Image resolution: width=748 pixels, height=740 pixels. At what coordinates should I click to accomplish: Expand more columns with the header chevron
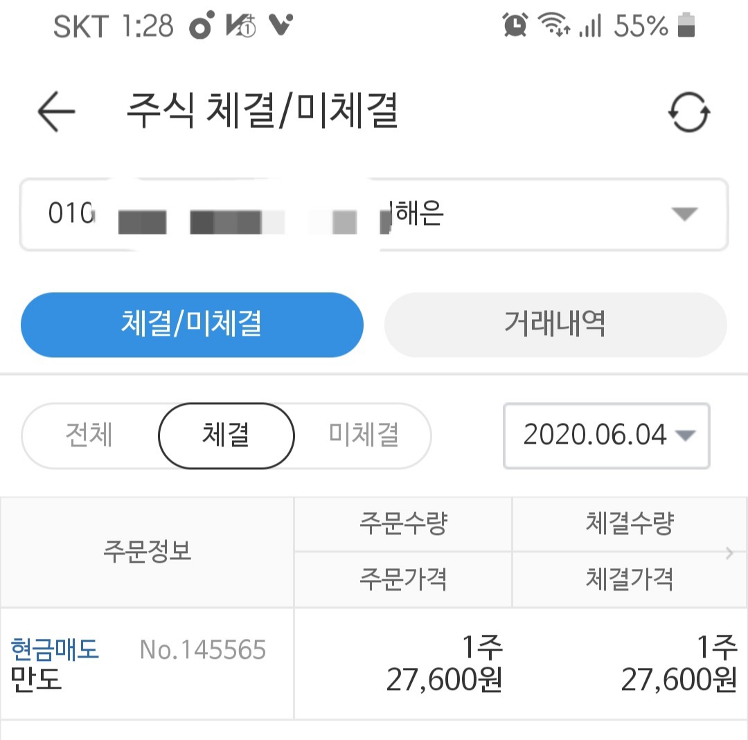coord(729,552)
